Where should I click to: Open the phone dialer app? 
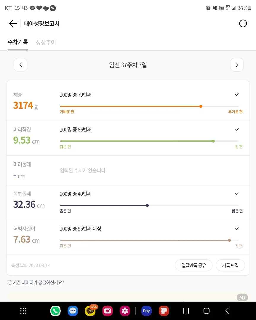(x=55, y=311)
